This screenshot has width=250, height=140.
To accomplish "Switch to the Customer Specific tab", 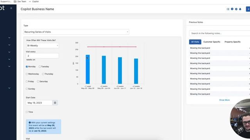I will 212,42.
